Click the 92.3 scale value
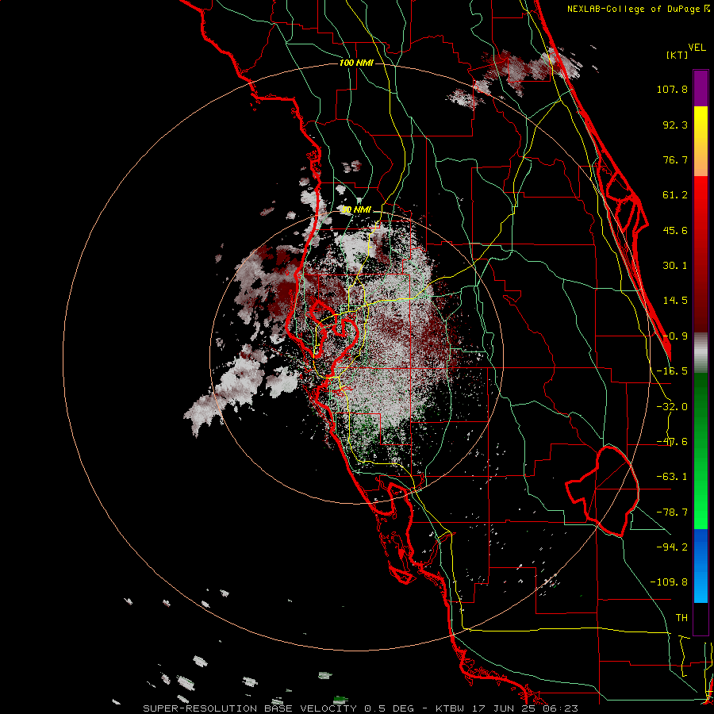Image resolution: width=714 pixels, height=714 pixels. (x=675, y=125)
